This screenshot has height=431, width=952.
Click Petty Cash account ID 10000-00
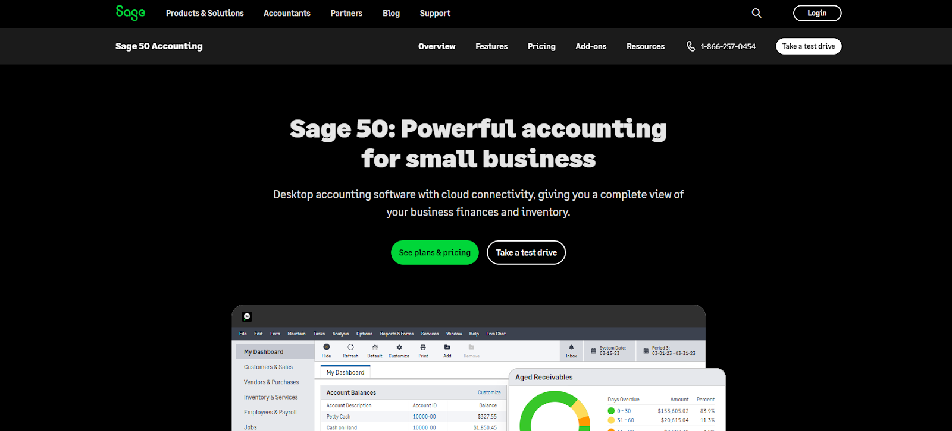coord(424,417)
